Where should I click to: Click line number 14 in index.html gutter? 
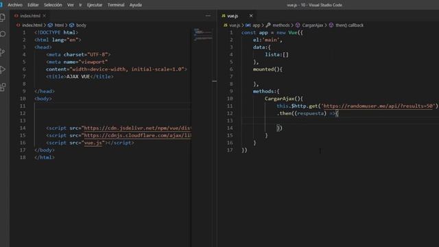(x=23, y=128)
